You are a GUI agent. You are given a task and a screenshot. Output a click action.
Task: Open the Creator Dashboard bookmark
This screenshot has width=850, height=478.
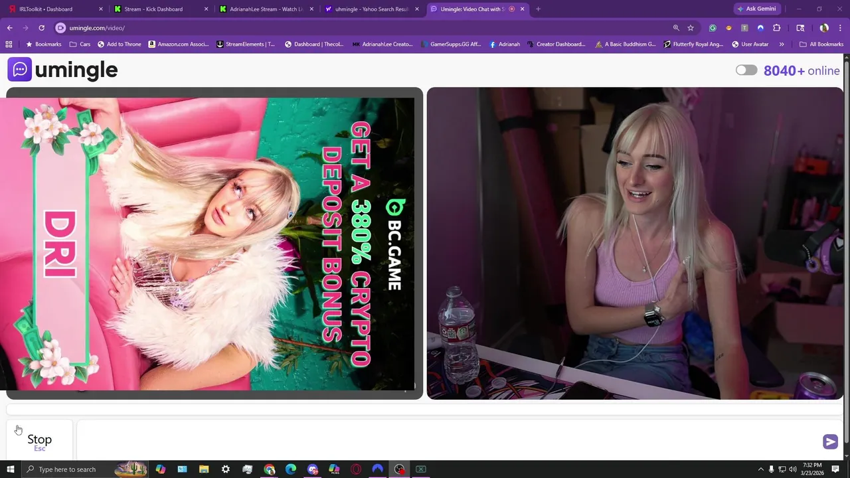click(556, 44)
